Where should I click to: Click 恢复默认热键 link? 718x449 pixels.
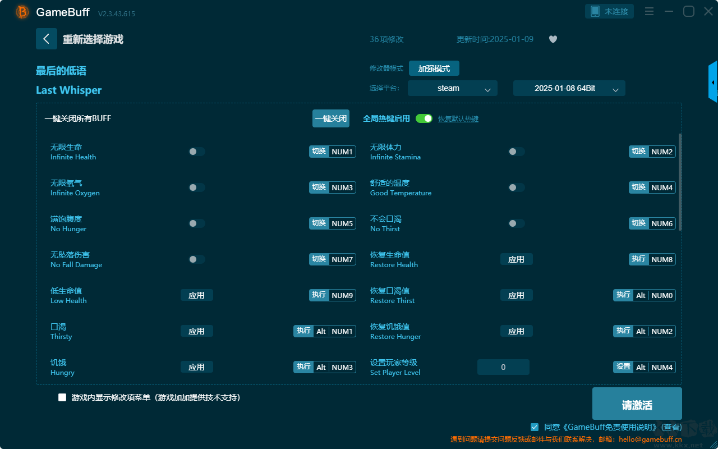[458, 119]
